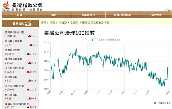Click the 6190 y-axis label
The height and width of the screenshot is (109, 172).
click(46, 89)
